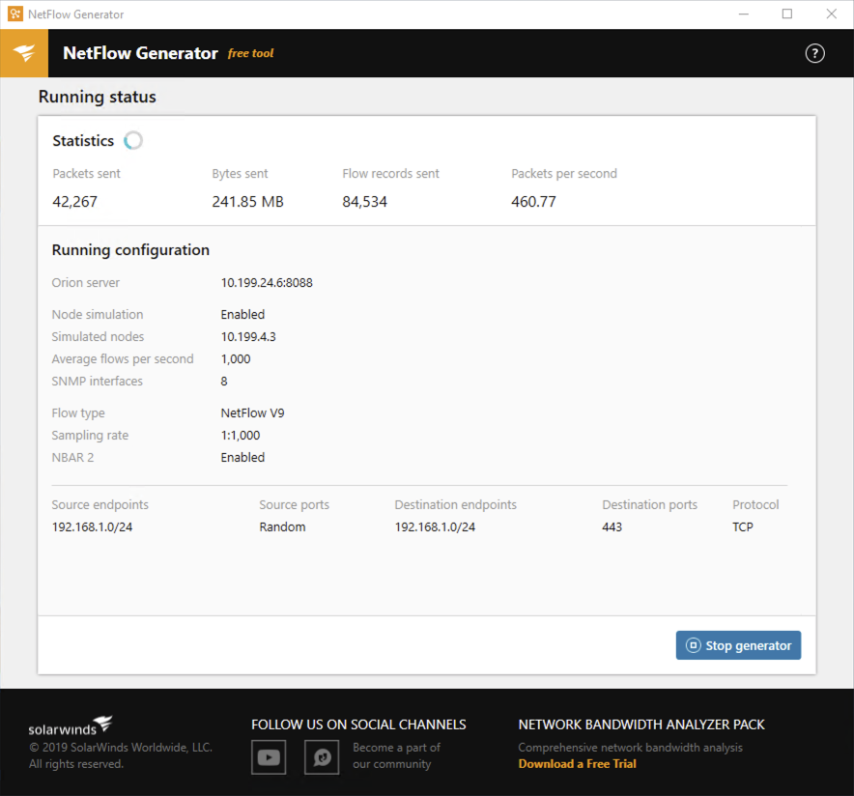The height and width of the screenshot is (796, 854).
Task: Click the Average flows per second value 1,000
Action: pyautogui.click(x=236, y=358)
